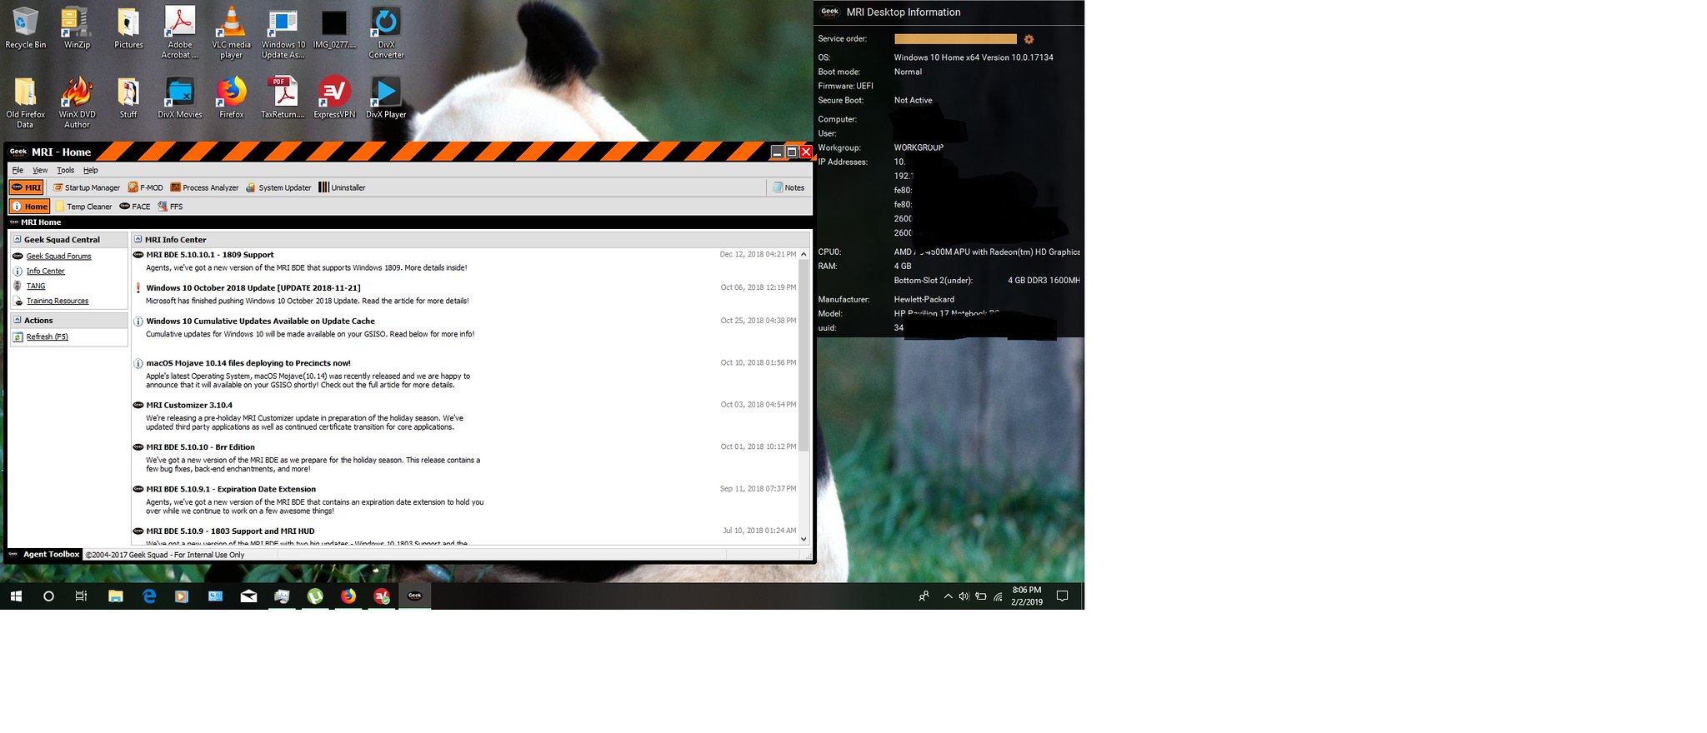Open 'MRI Customizer 3.10.4' article

[x=189, y=406]
